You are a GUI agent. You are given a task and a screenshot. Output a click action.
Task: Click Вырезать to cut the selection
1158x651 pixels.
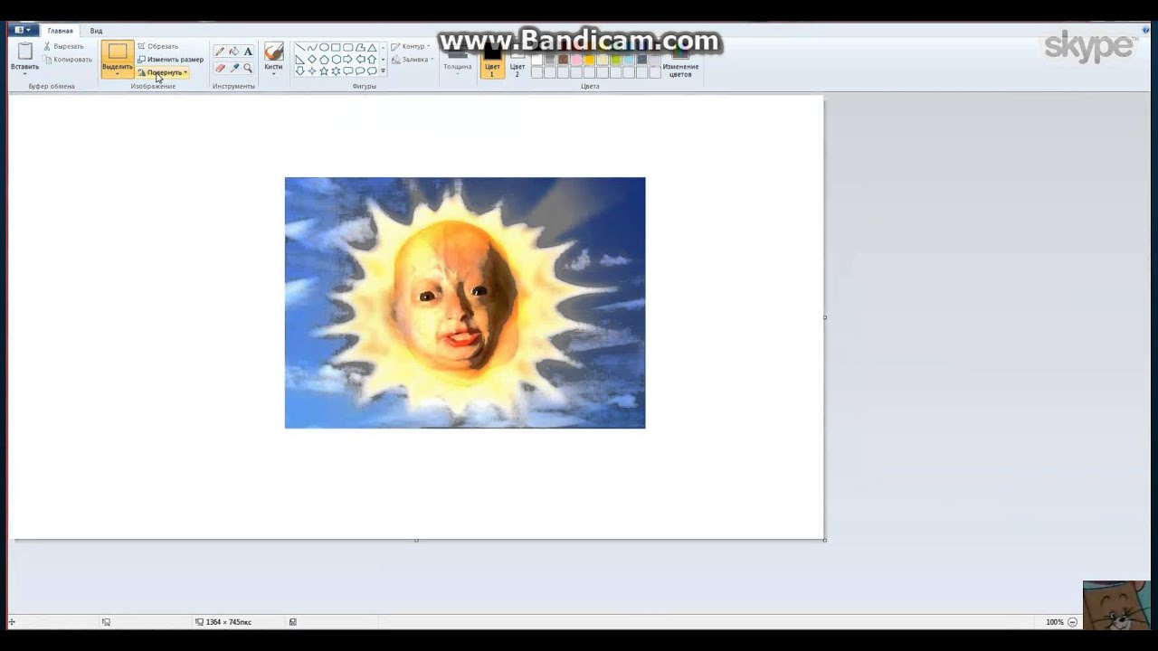click(63, 46)
